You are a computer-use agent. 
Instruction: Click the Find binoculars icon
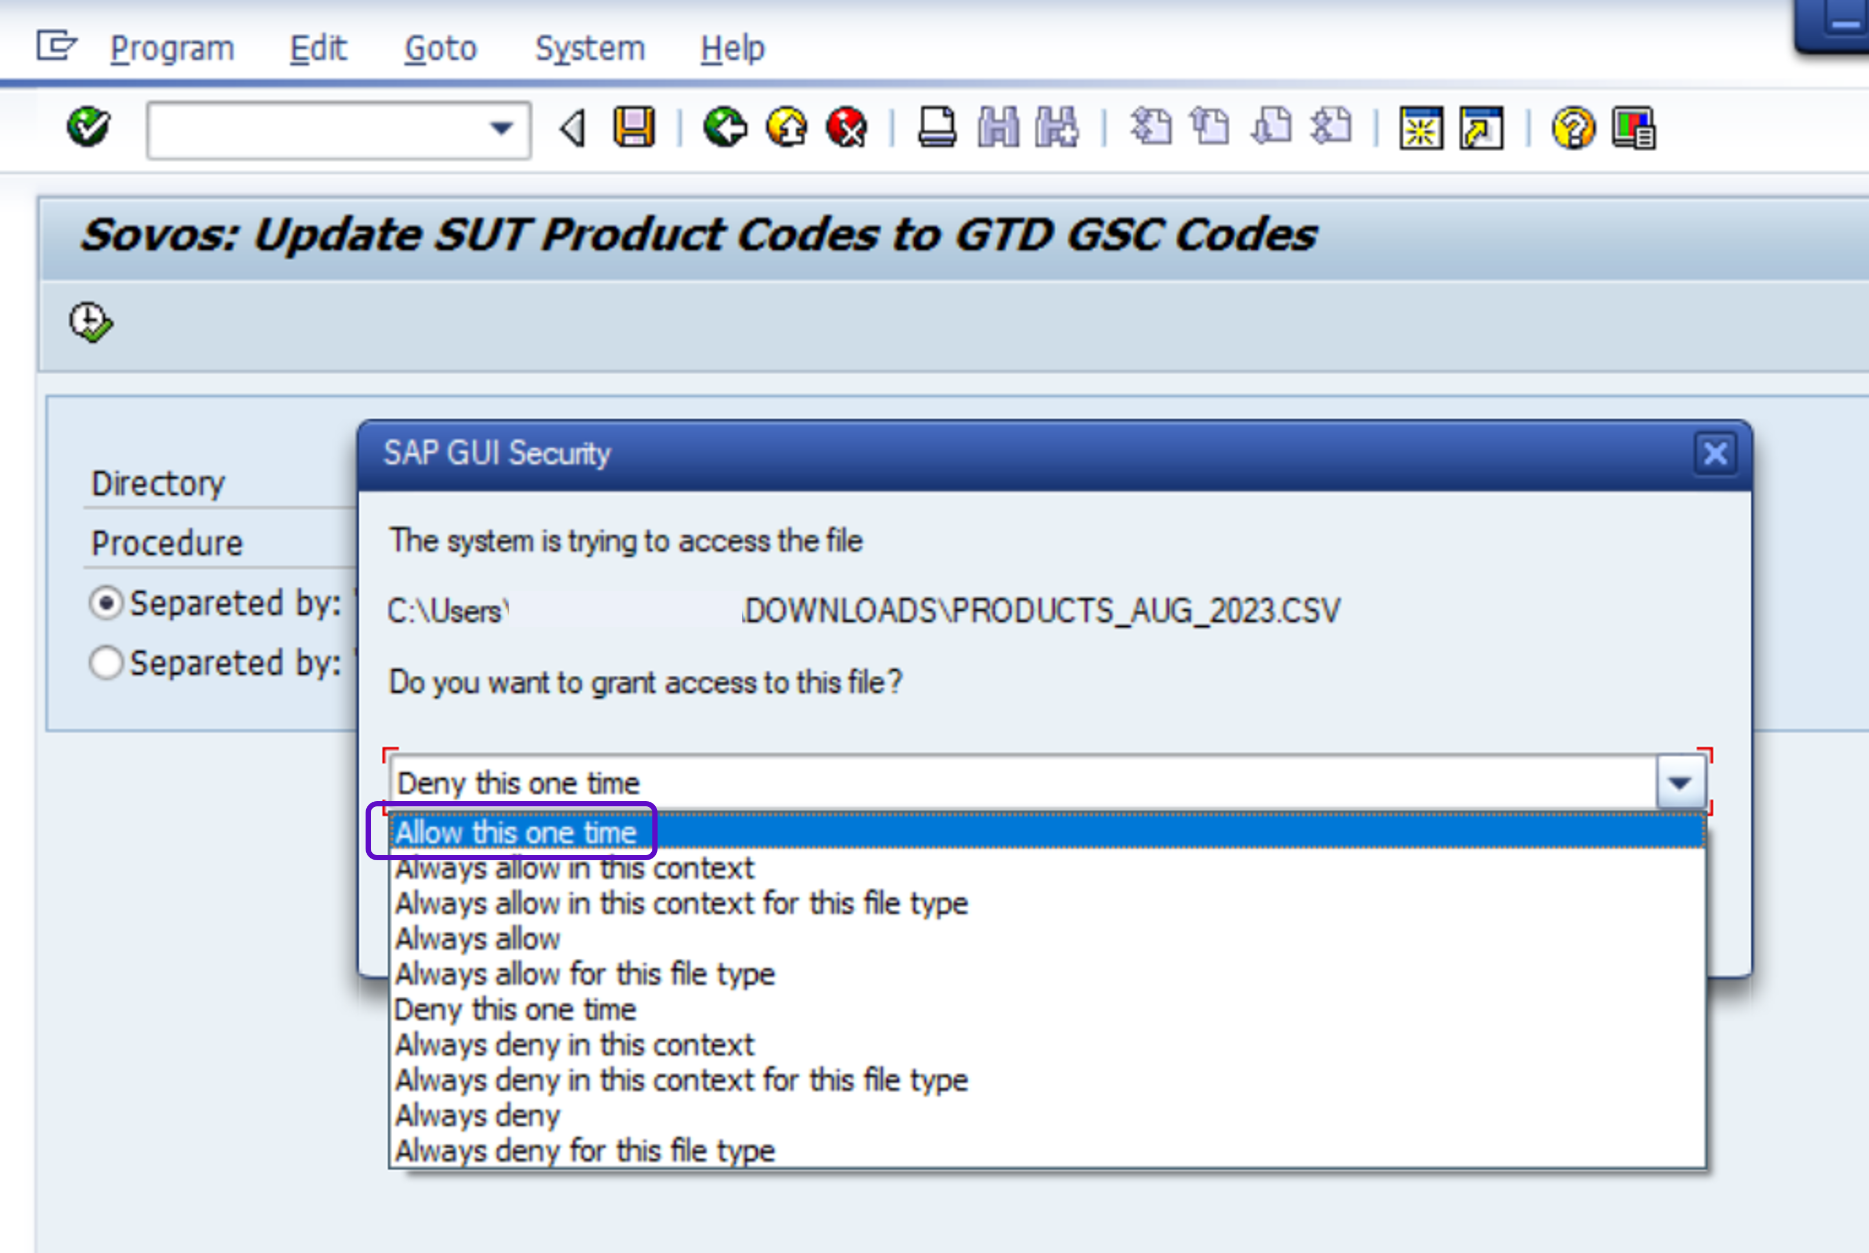[x=998, y=128]
